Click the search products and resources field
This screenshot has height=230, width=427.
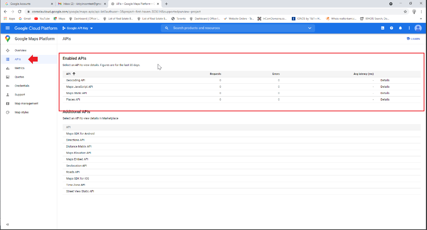[x=236, y=28]
